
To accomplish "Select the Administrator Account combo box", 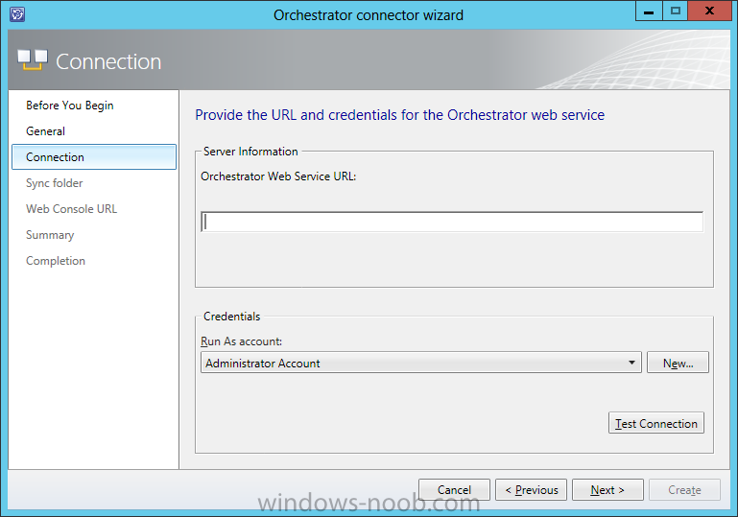I will [x=420, y=363].
